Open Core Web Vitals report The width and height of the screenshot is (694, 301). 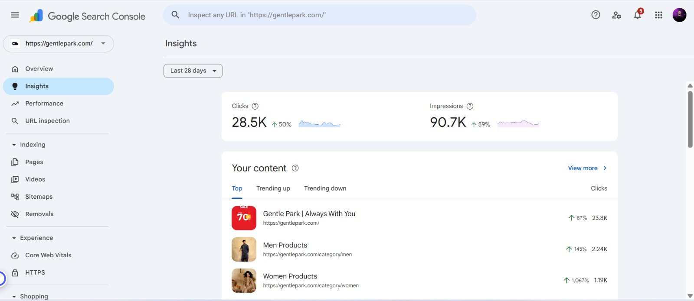click(59, 255)
